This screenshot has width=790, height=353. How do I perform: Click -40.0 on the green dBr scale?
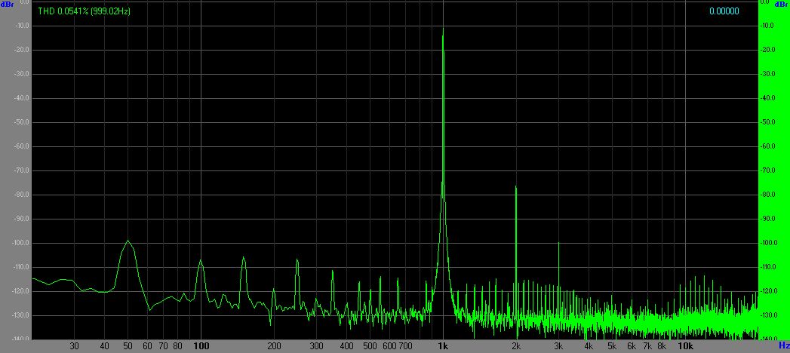768,98
